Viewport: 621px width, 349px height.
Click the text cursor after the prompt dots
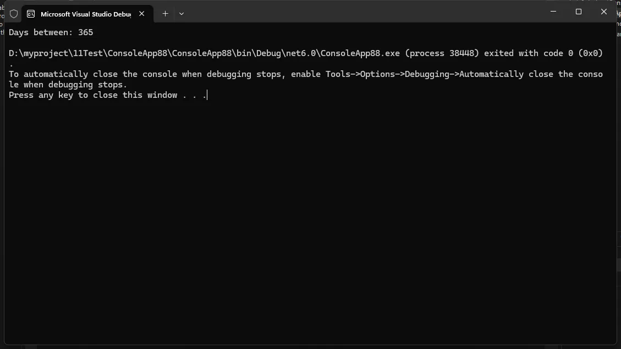[x=207, y=95]
